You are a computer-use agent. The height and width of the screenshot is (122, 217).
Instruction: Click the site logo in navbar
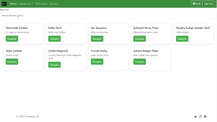[x=4, y=4]
